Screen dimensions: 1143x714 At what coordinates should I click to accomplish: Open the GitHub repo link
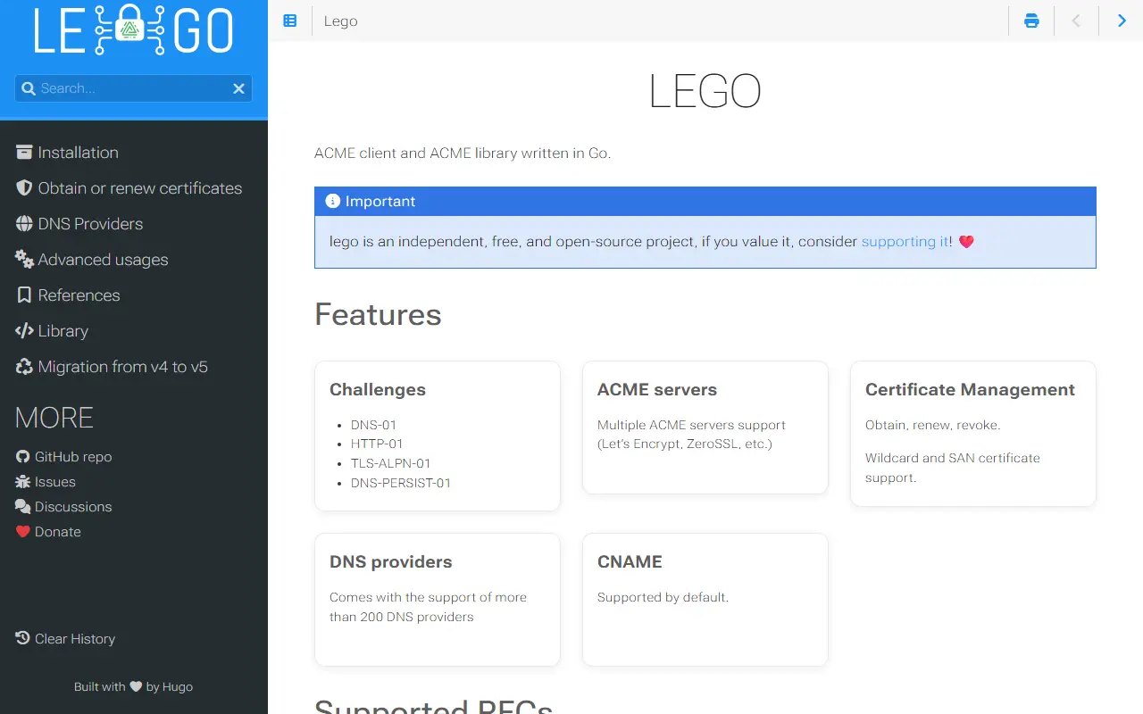pyautogui.click(x=73, y=457)
